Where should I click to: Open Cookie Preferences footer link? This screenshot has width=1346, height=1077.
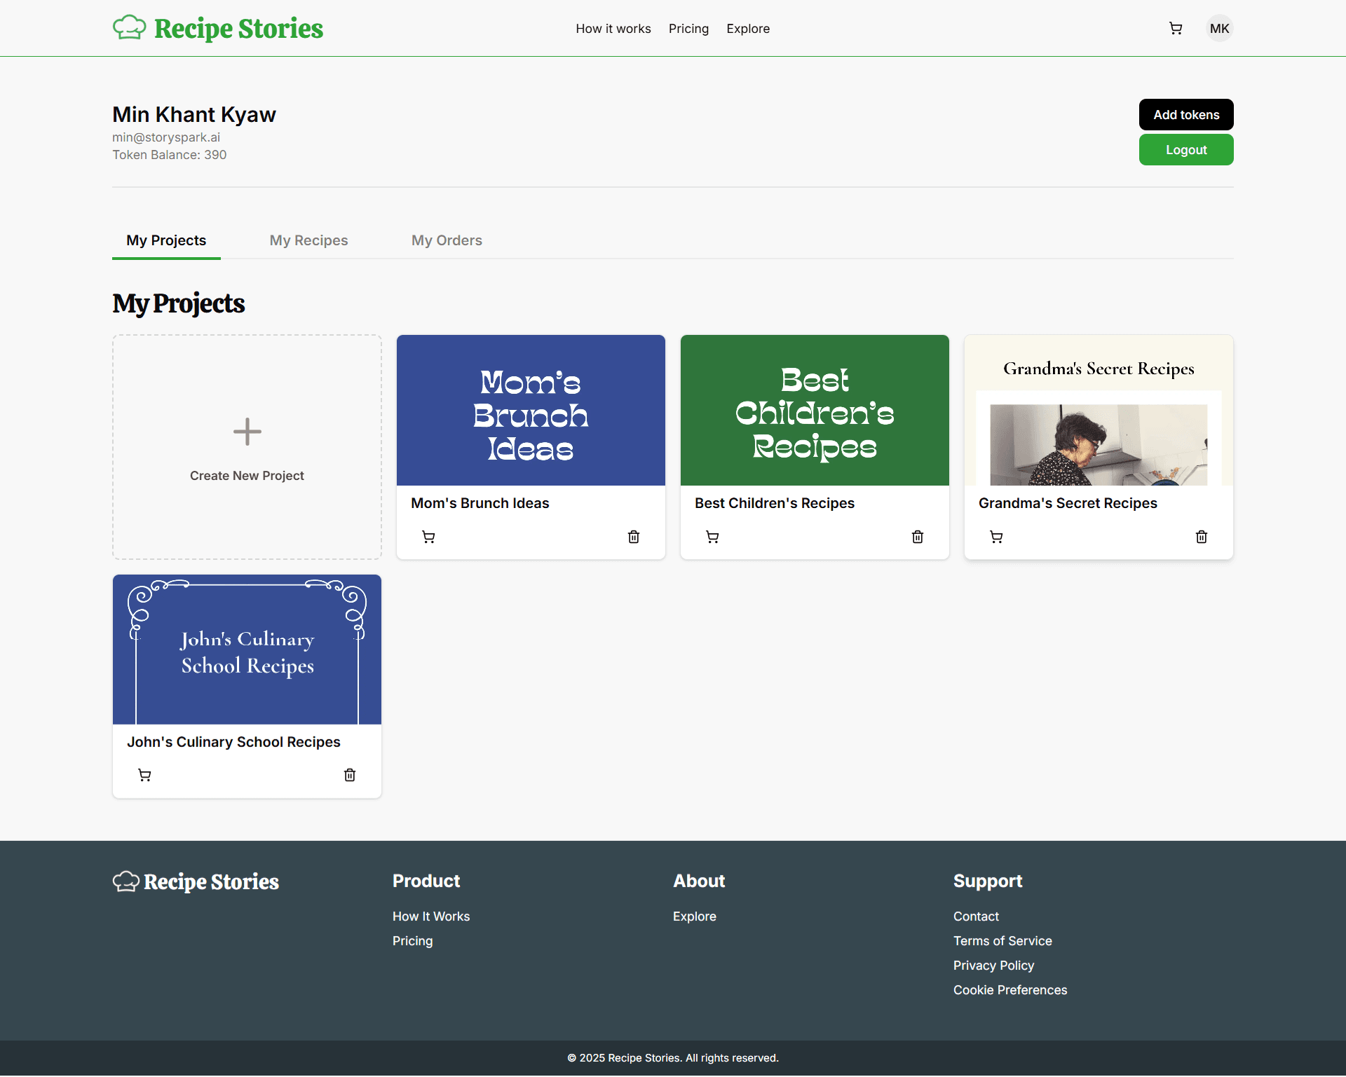(x=1009, y=990)
